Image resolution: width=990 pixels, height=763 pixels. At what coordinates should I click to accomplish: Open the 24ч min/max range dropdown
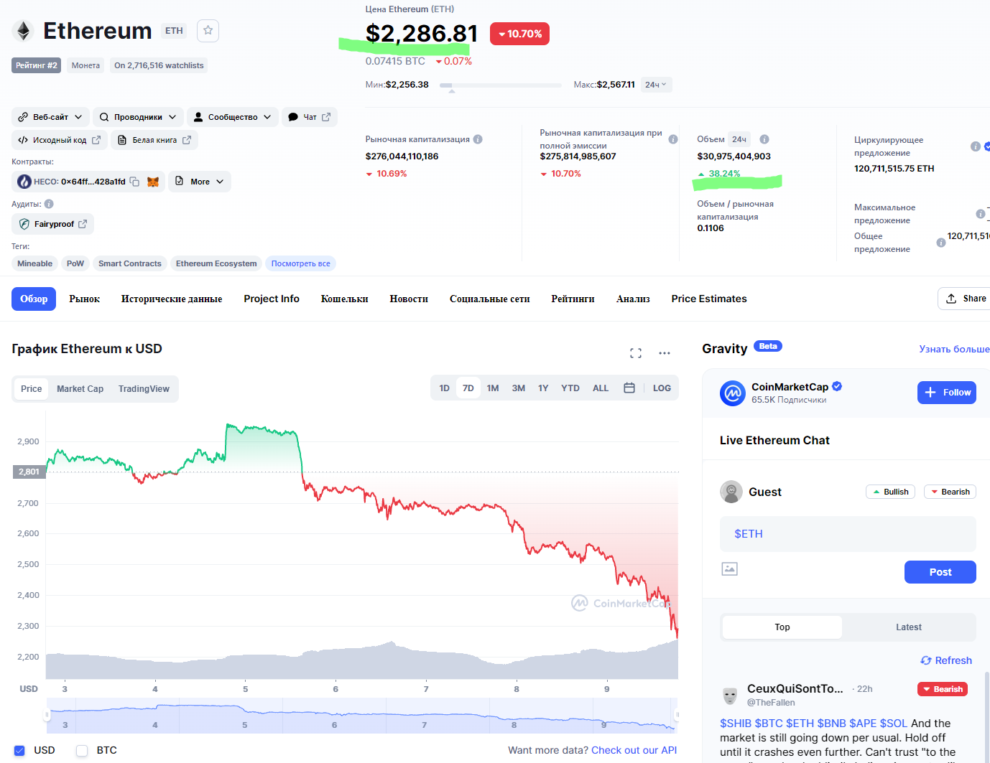pos(656,85)
